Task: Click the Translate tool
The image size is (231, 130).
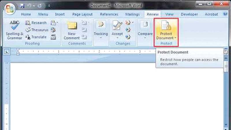Action: coord(36,37)
